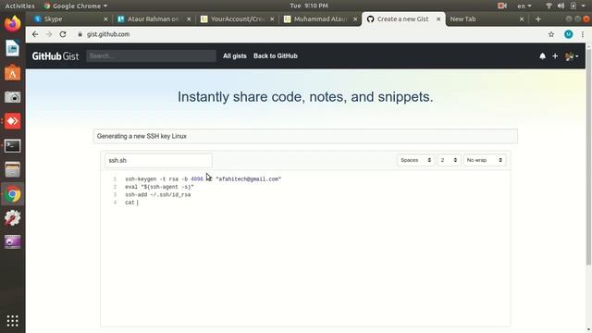Open the settings tools app in dock
The image size is (592, 333).
click(12, 218)
